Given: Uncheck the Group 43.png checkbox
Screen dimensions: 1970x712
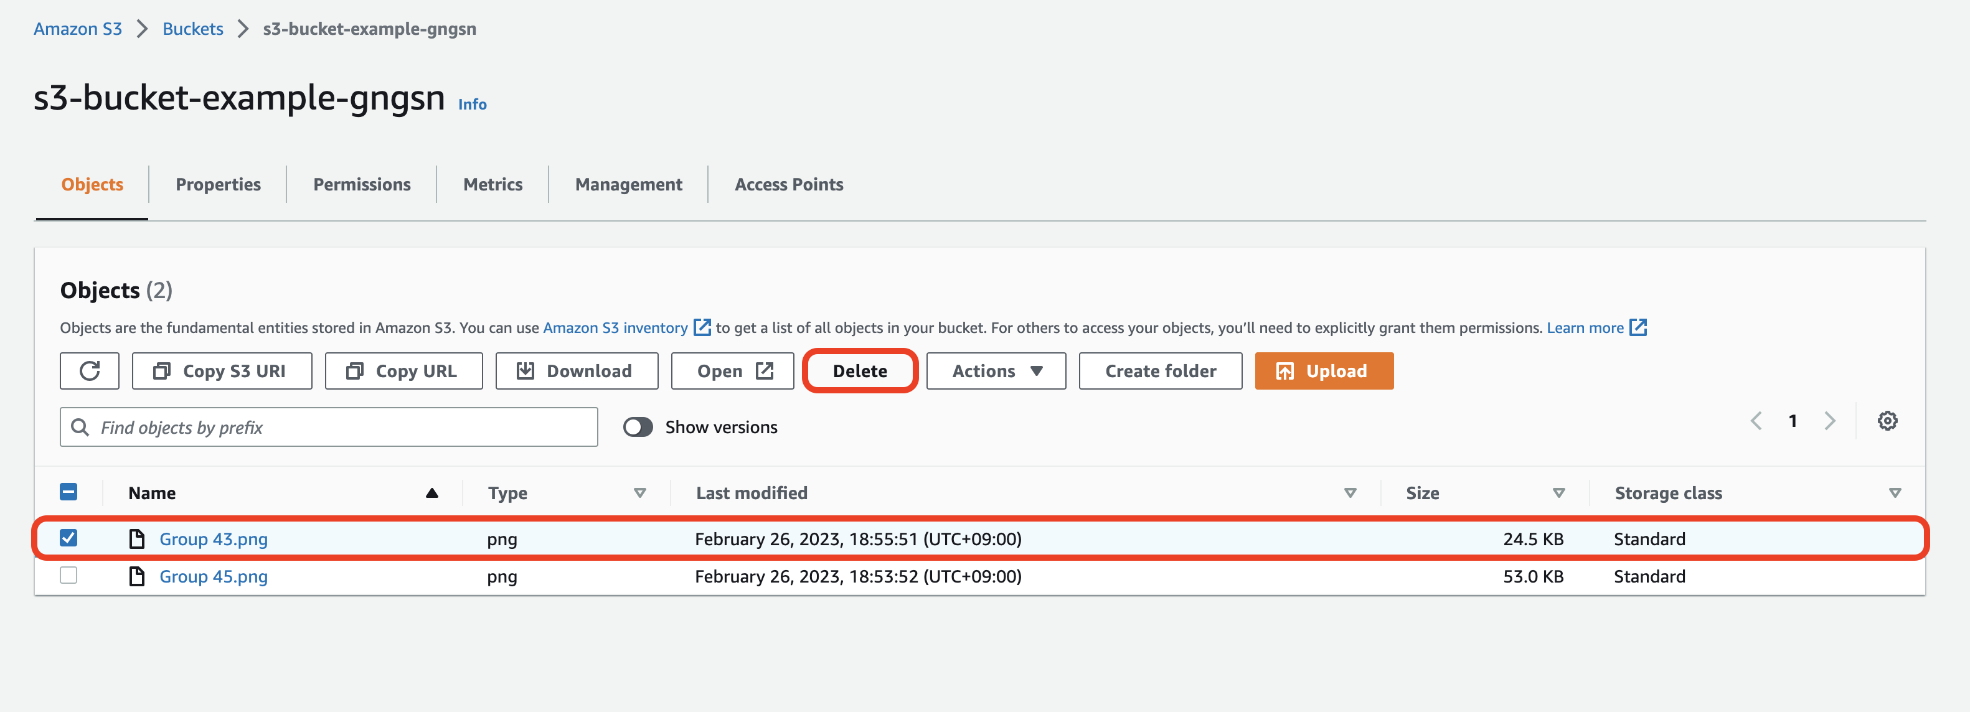Looking at the screenshot, I should tap(69, 538).
